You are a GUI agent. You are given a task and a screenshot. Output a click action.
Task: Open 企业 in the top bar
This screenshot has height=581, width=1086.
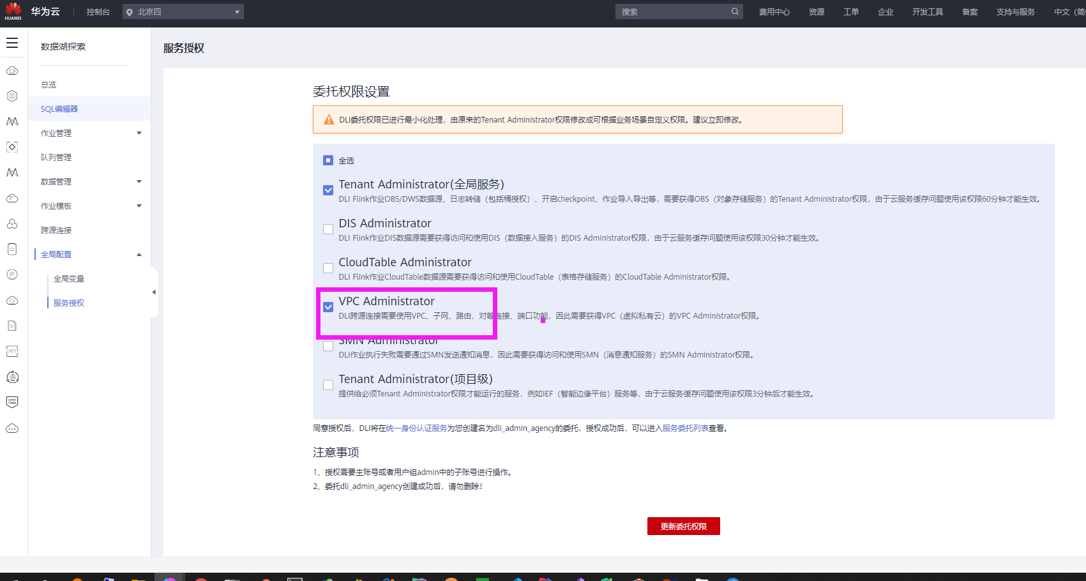(x=886, y=12)
